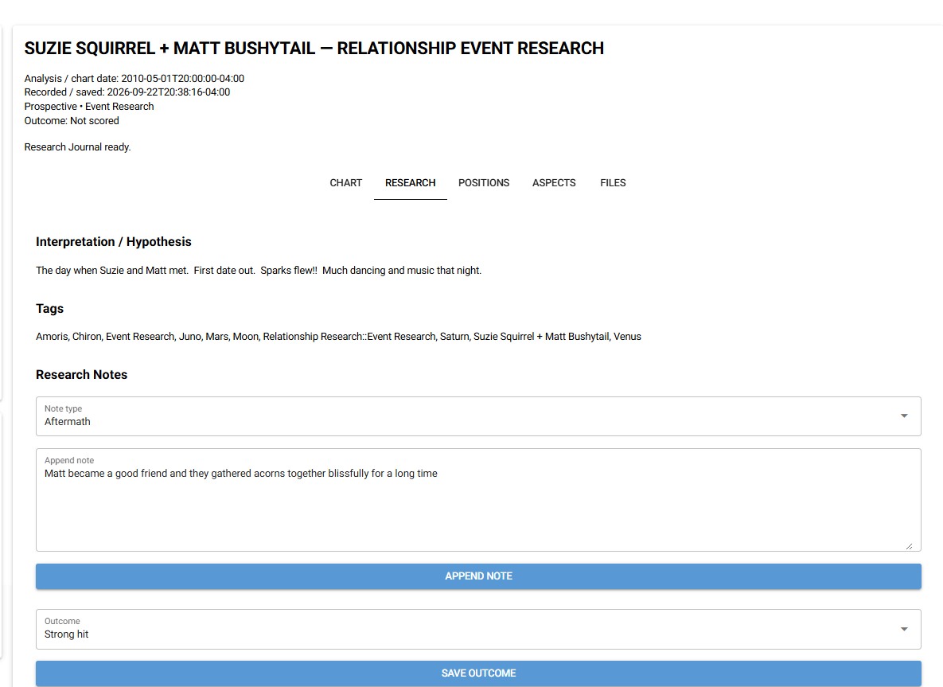This screenshot has height=687, width=943.
Task: Click the interpretation sentence about Sparks flew
Action: pos(259,271)
